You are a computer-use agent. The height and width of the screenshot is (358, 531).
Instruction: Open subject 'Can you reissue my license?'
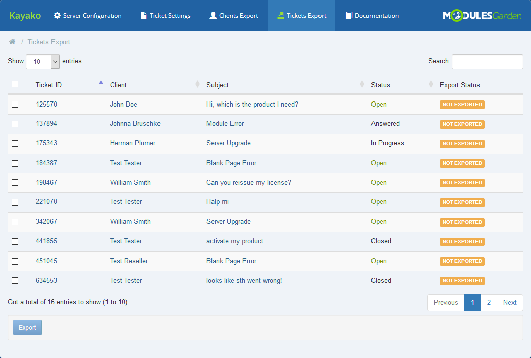tap(249, 183)
